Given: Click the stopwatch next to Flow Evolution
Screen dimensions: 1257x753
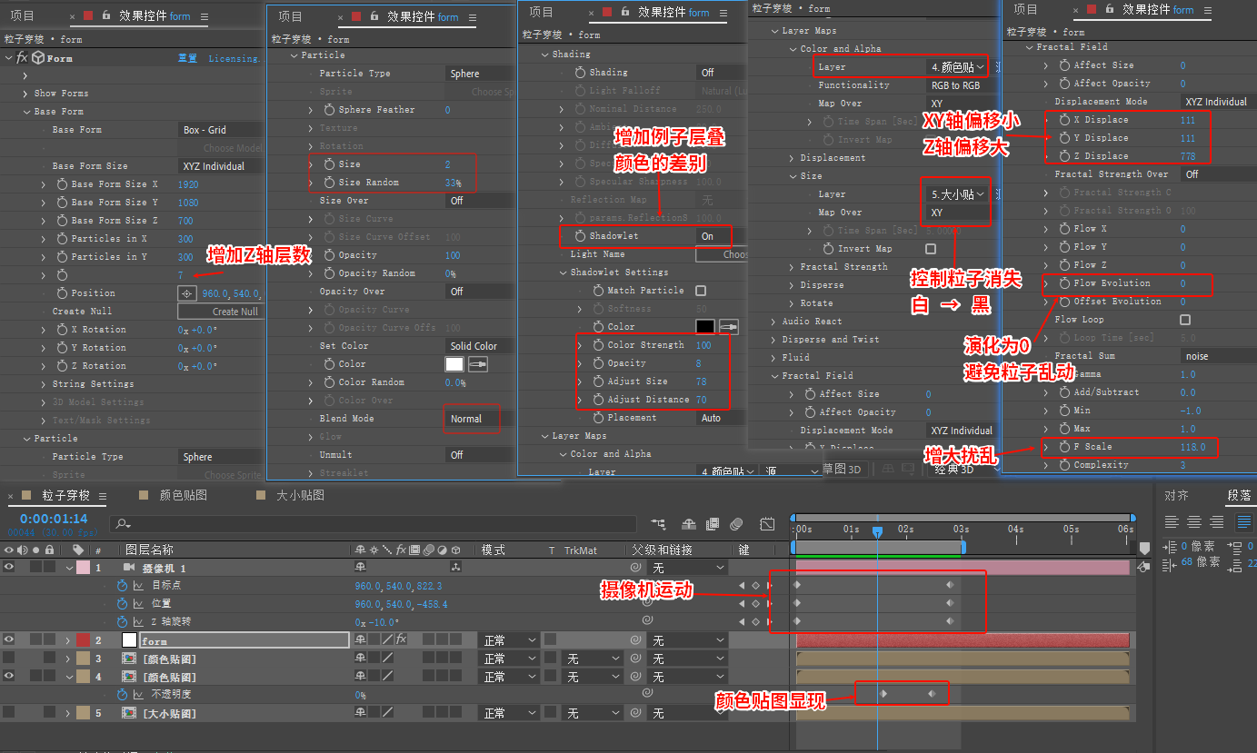Looking at the screenshot, I should 1064,283.
